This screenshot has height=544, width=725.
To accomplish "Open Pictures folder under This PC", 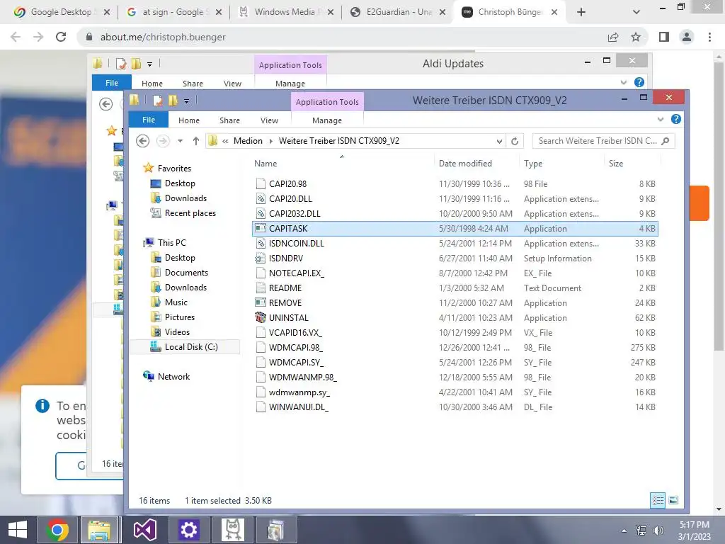I will pos(179,317).
